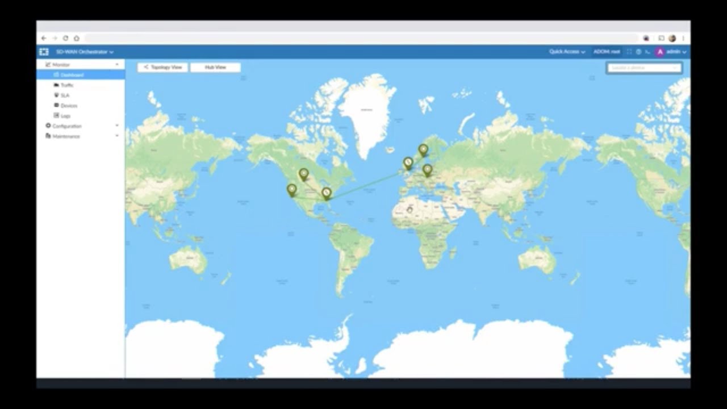Click the Configuration menu label
The height and width of the screenshot is (409, 727).
[67, 126]
